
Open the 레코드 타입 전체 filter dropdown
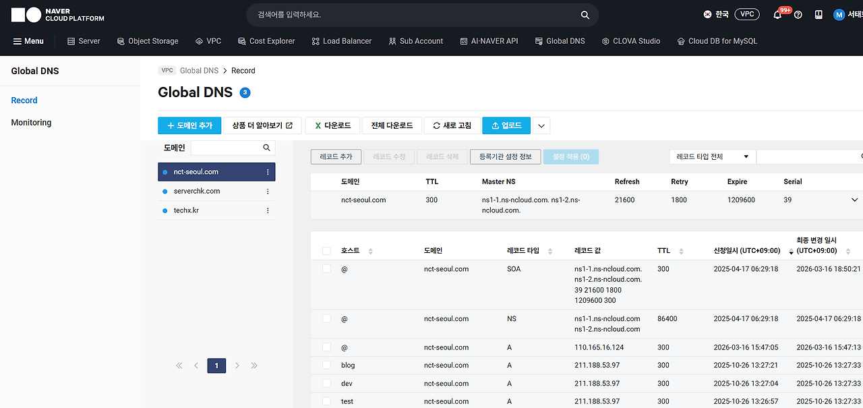coord(712,156)
